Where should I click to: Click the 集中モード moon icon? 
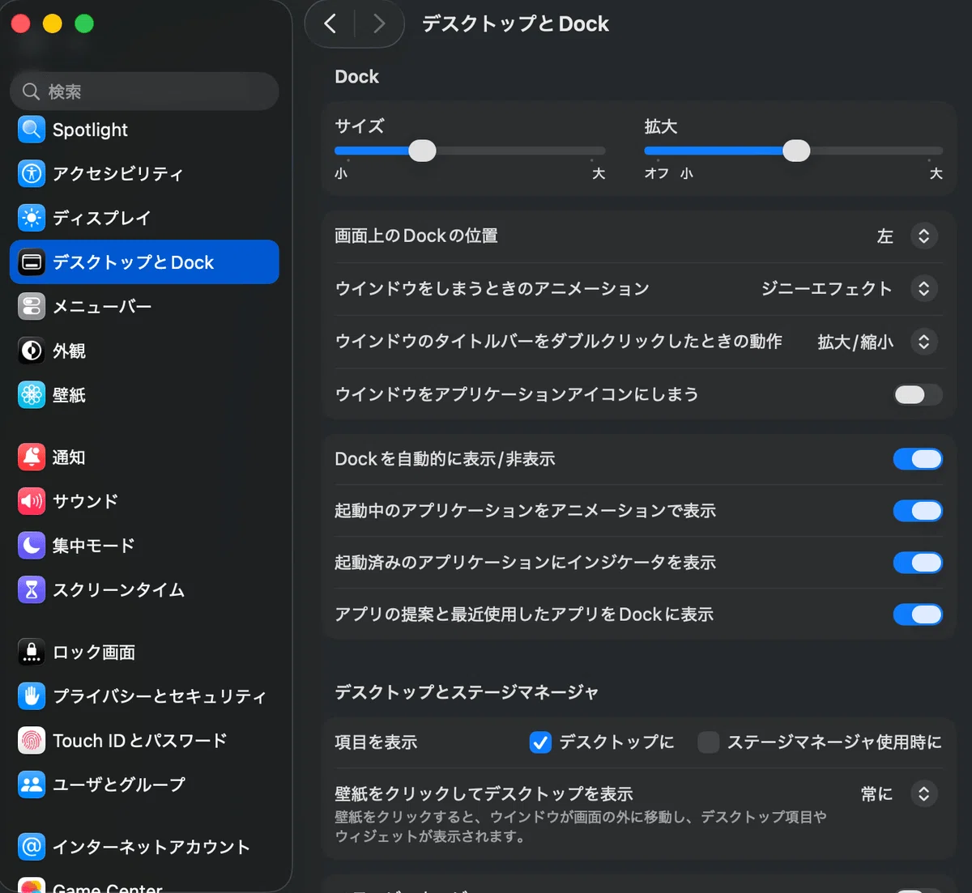tap(32, 546)
